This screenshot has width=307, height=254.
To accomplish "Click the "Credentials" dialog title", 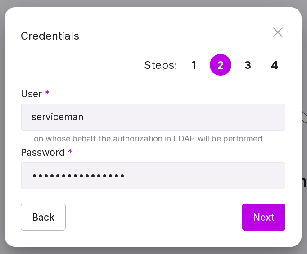I will 50,36.
